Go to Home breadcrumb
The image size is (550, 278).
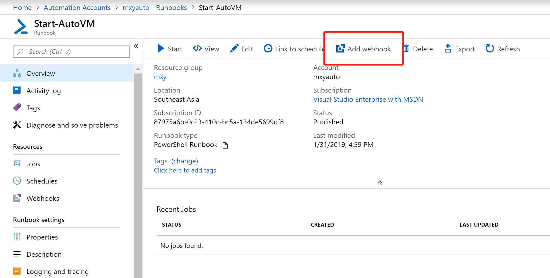22,8
